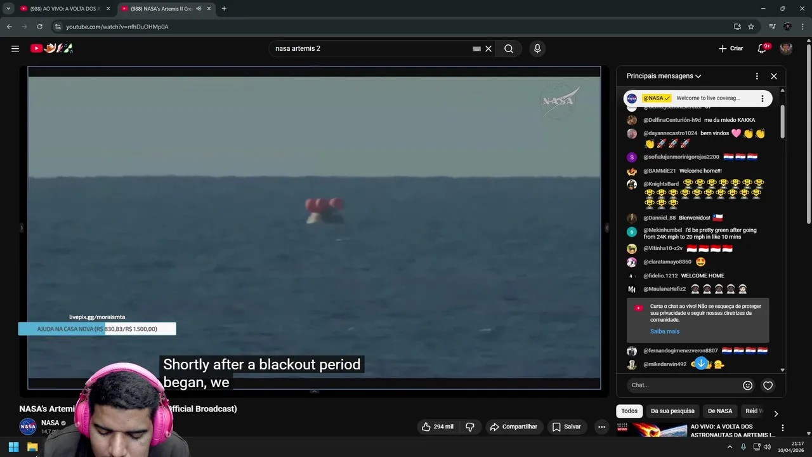Open the live chat options menu

pyautogui.click(x=757, y=76)
